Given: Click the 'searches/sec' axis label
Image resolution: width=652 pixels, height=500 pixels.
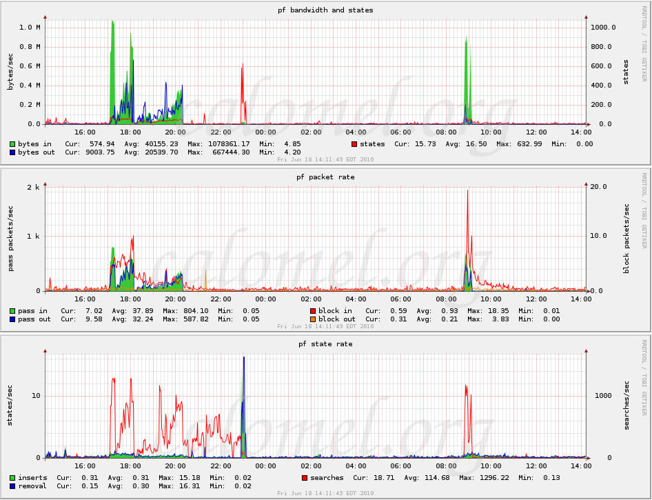Looking at the screenshot, I should (x=626, y=405).
